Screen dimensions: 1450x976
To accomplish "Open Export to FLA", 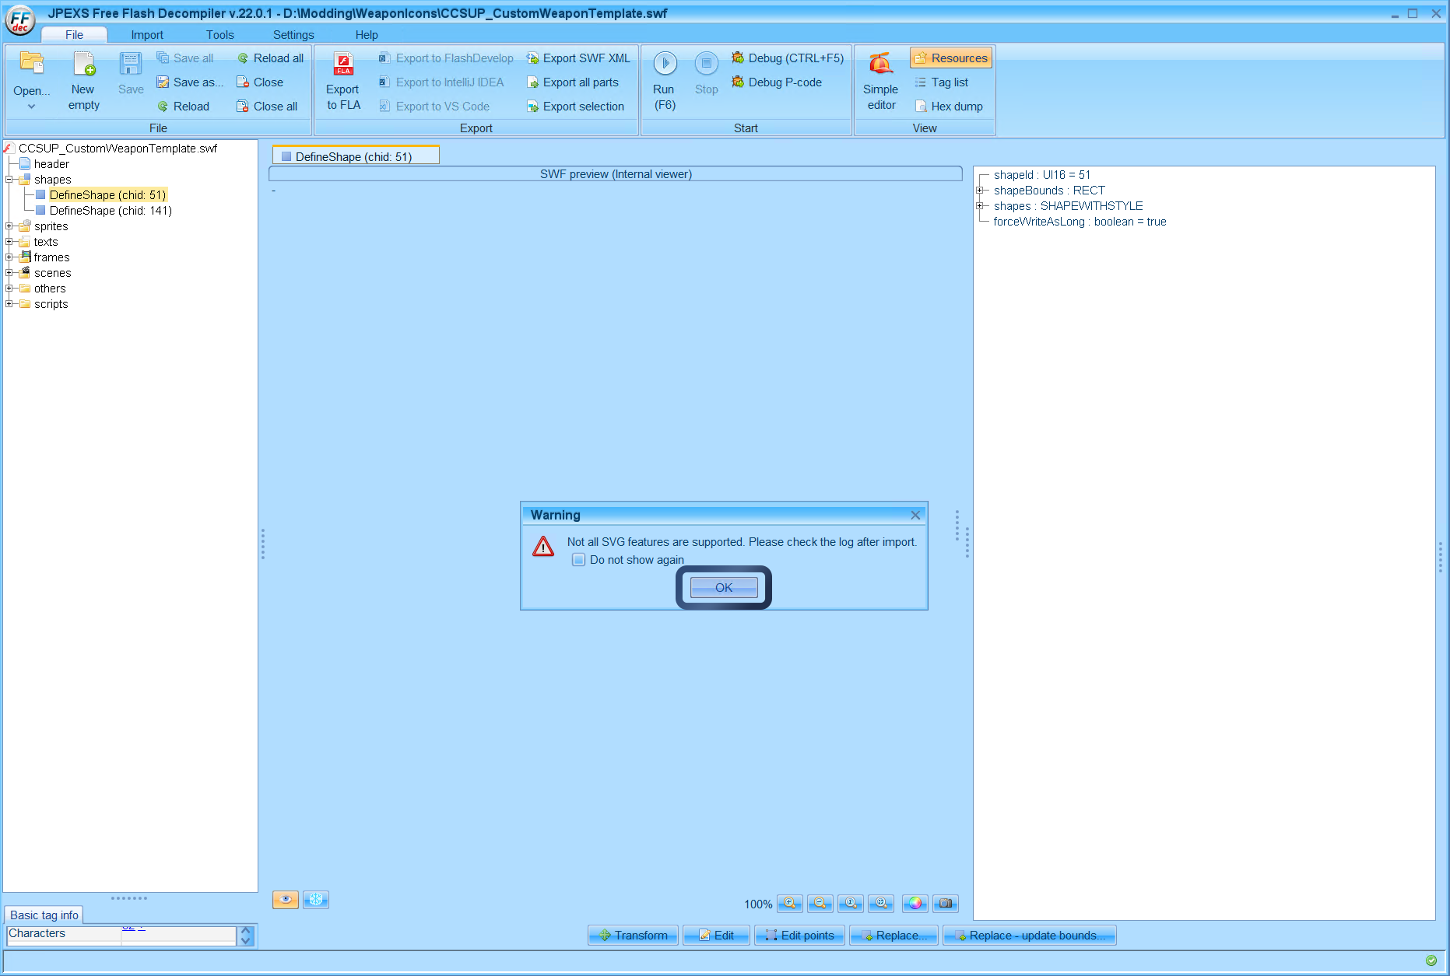I will point(342,80).
